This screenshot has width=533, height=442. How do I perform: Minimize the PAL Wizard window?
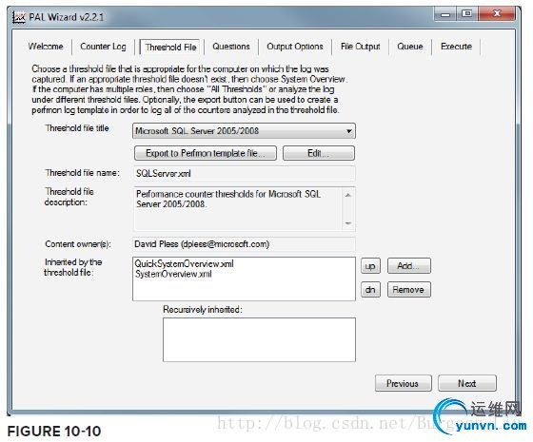(x=445, y=14)
